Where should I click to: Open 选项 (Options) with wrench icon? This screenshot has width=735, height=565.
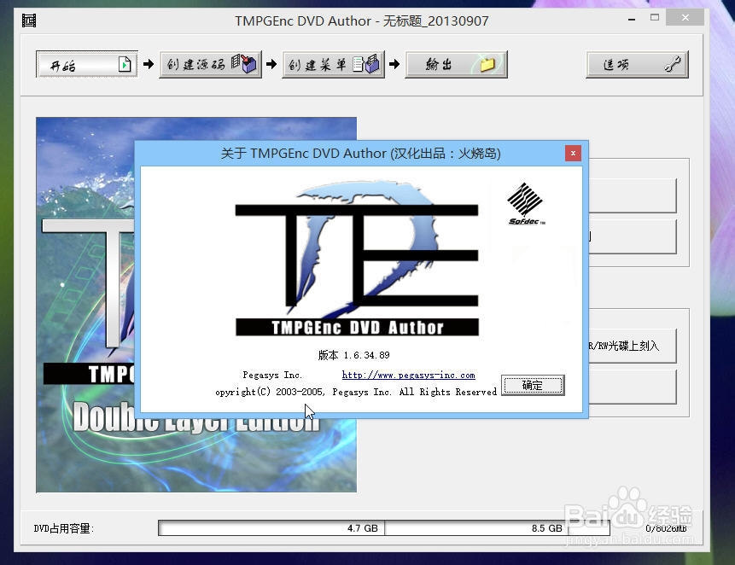pos(637,64)
